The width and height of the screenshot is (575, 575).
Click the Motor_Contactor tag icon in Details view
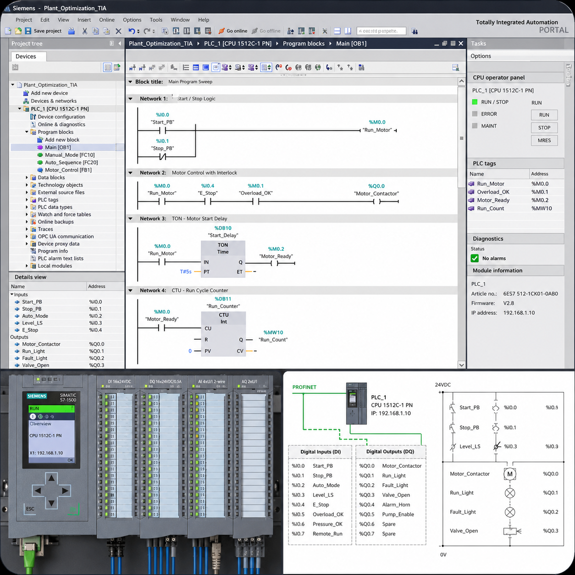click(17, 344)
